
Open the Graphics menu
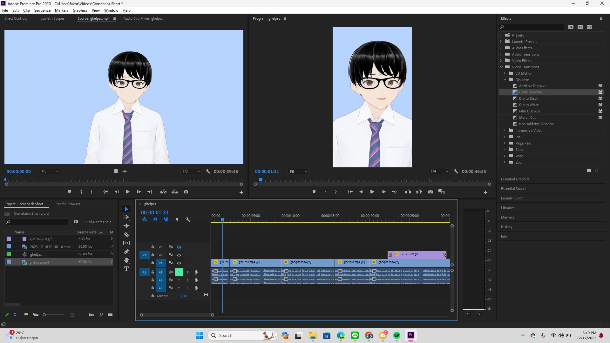point(80,10)
